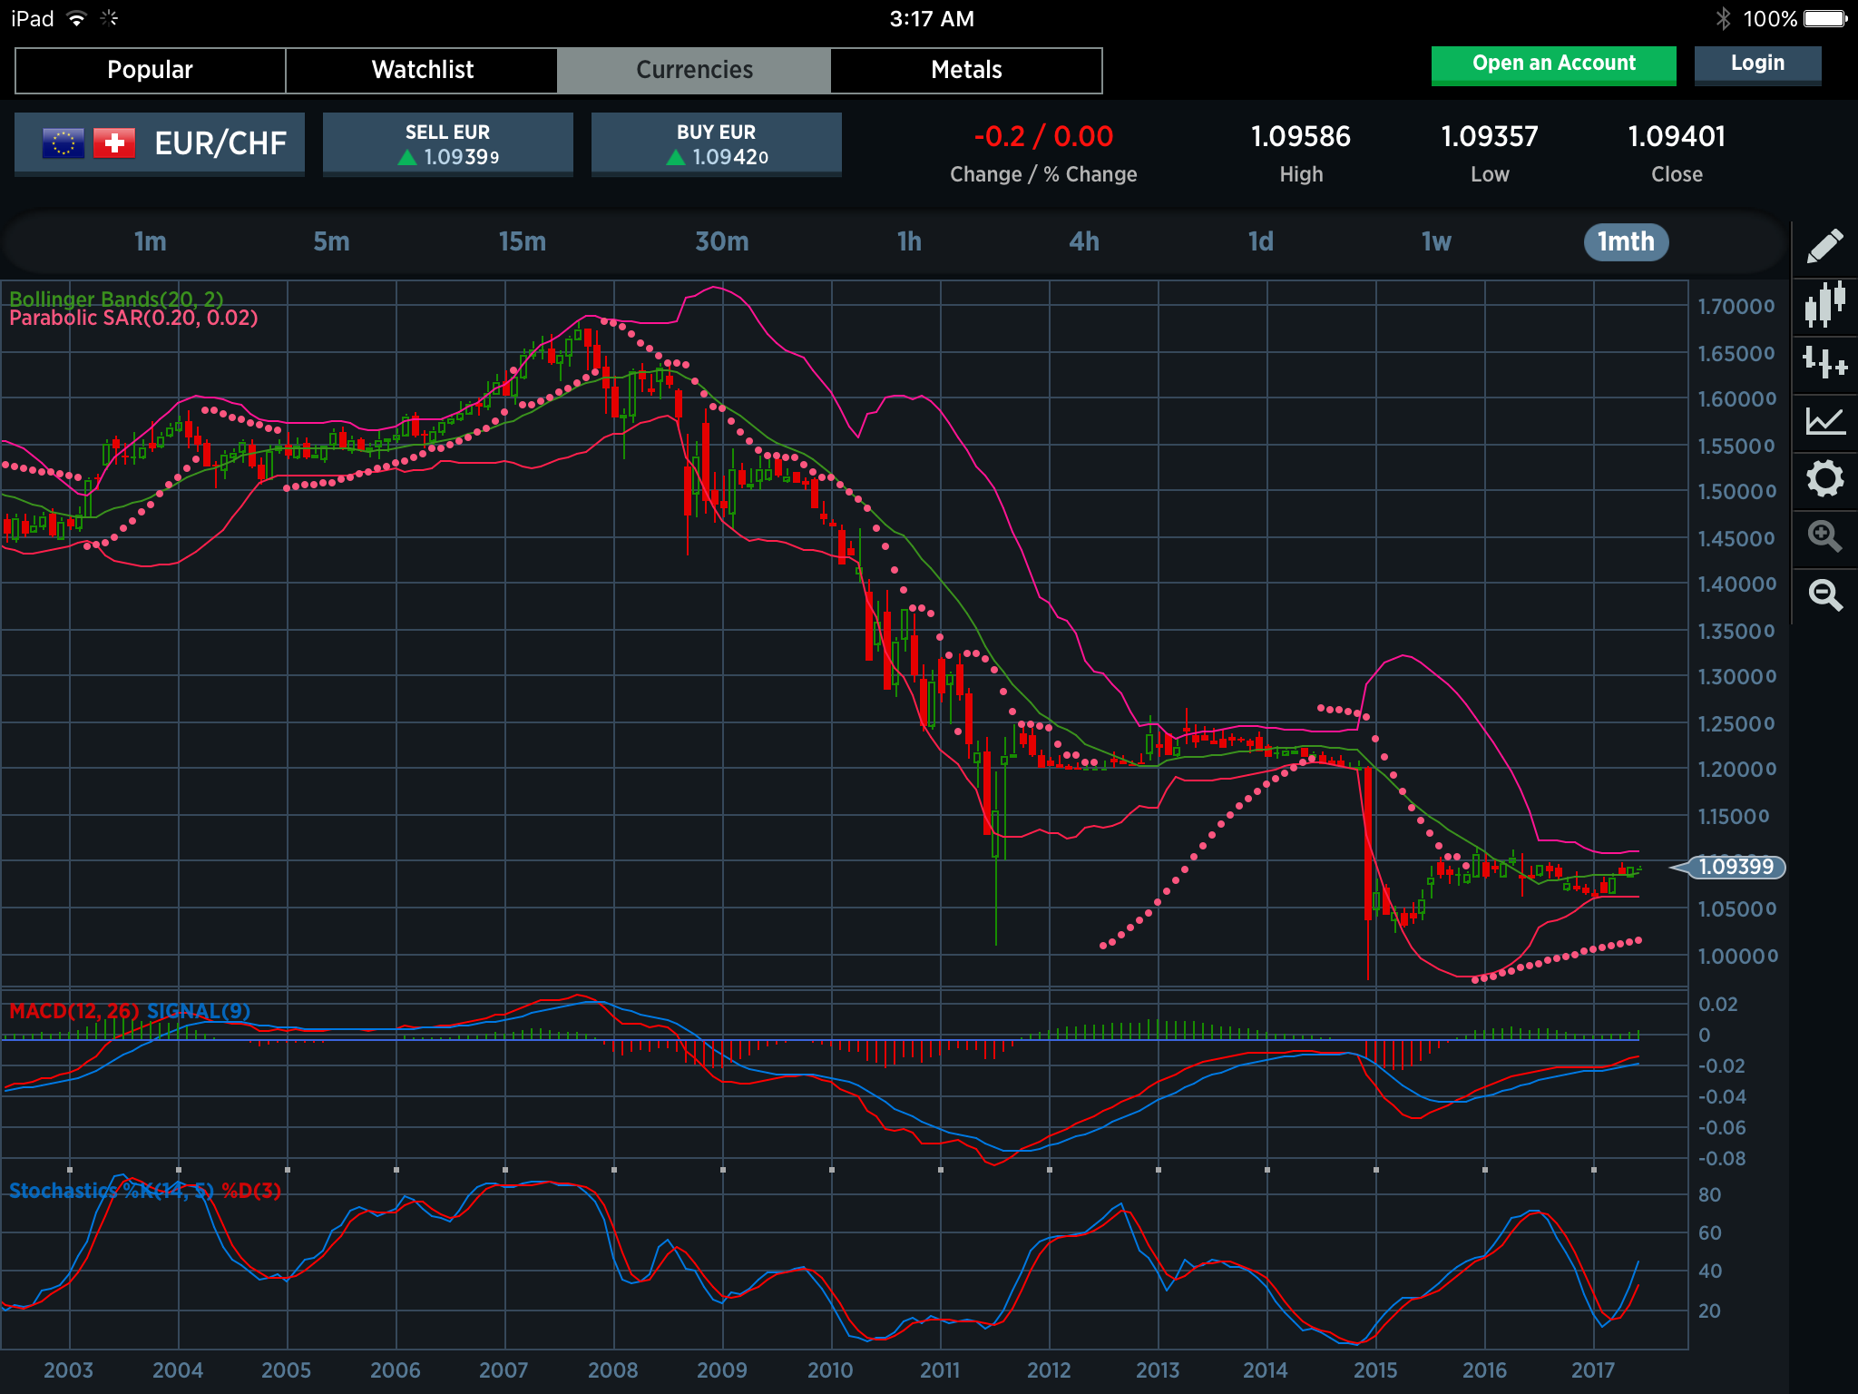Open the Popular tab
Viewport: 1858px width, 1394px height.
tap(151, 70)
